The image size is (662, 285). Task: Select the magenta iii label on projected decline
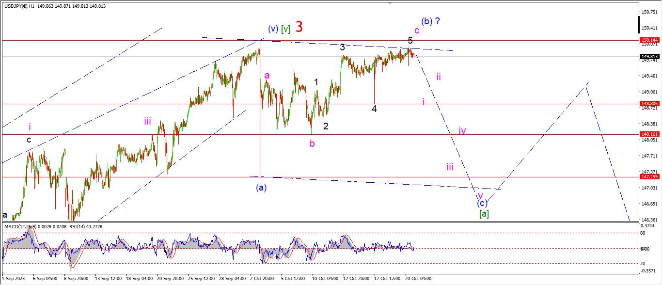click(450, 167)
